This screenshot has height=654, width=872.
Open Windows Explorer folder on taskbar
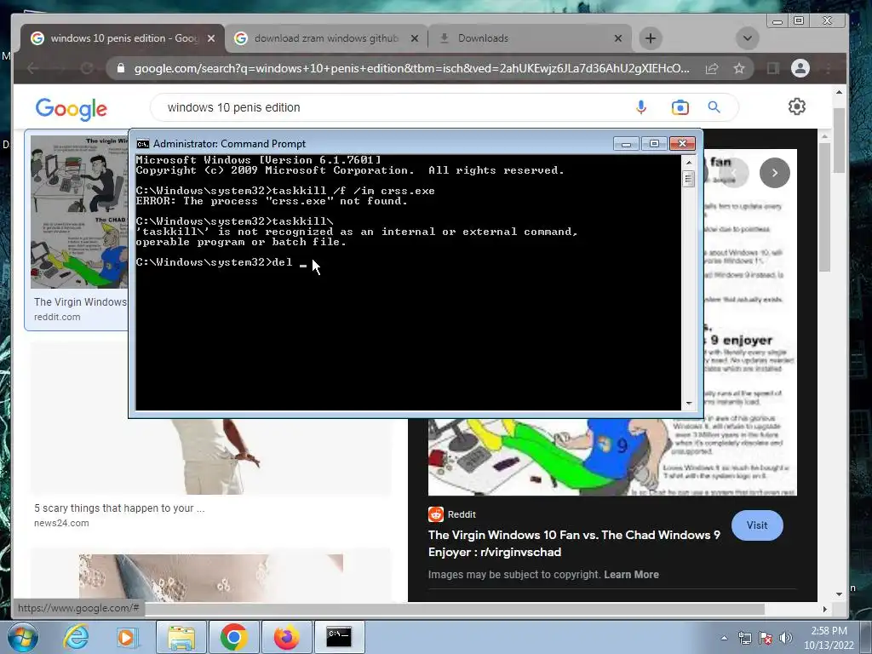click(181, 637)
